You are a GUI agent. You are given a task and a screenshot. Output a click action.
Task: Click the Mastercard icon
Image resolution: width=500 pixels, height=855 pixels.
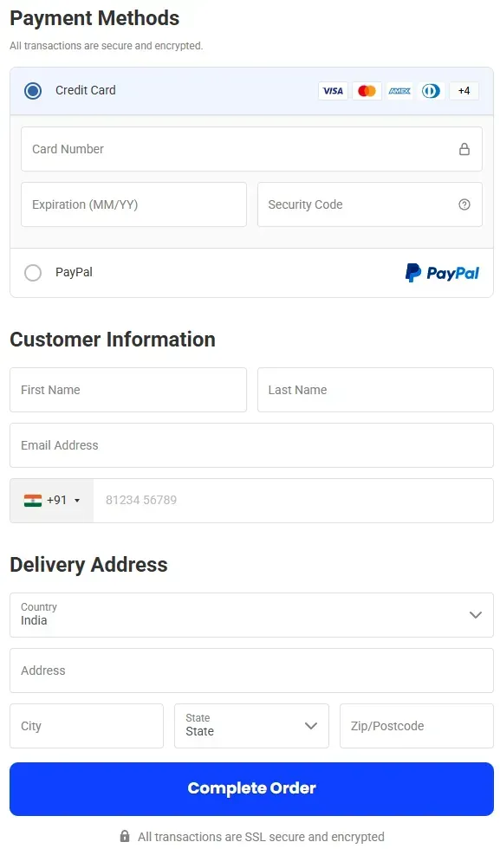(366, 90)
